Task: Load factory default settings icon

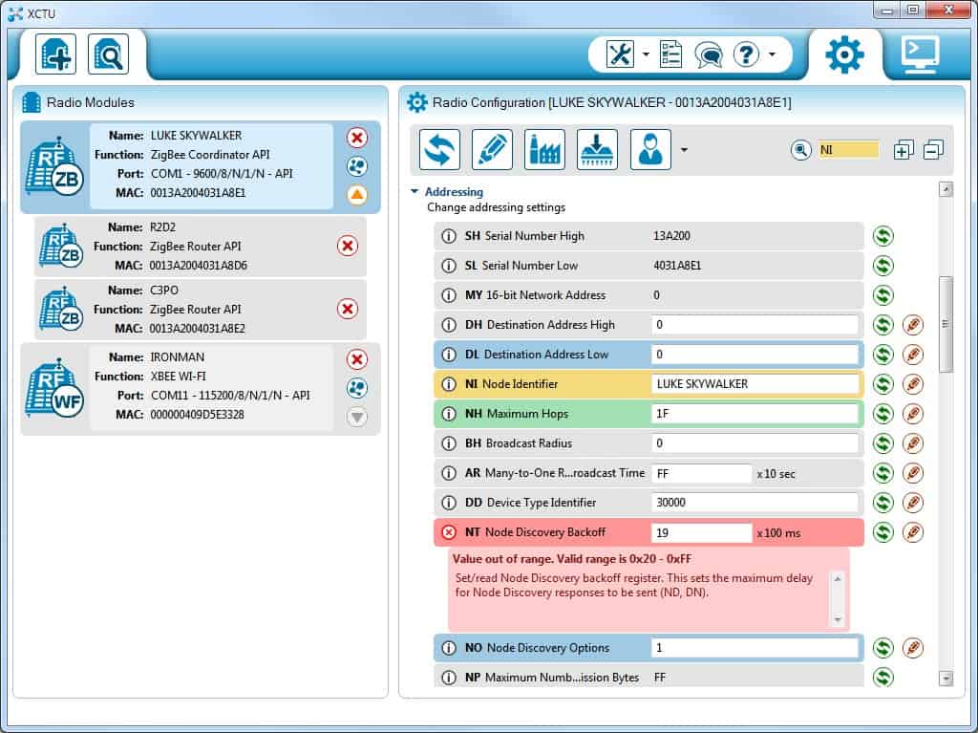Action: click(544, 150)
